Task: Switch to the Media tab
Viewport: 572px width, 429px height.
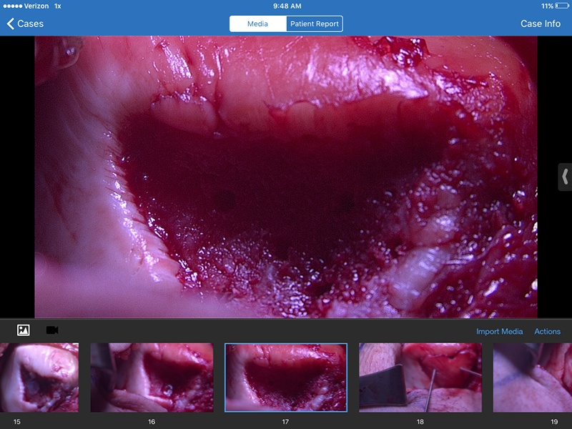Action: [x=258, y=24]
